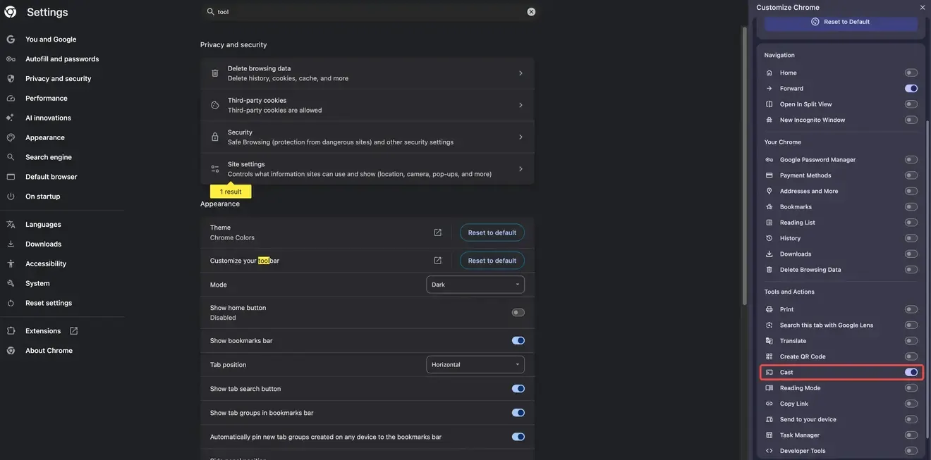Toggle Show tab groups in bookmarks bar

click(518, 413)
